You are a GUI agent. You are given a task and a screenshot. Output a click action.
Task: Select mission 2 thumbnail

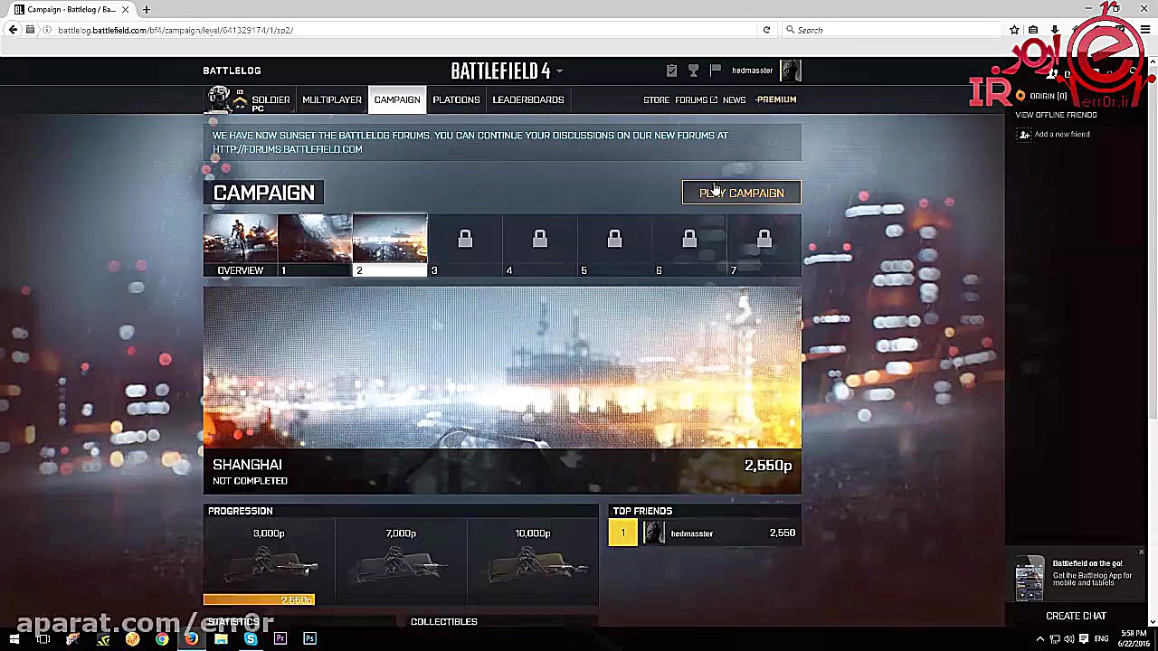390,246
